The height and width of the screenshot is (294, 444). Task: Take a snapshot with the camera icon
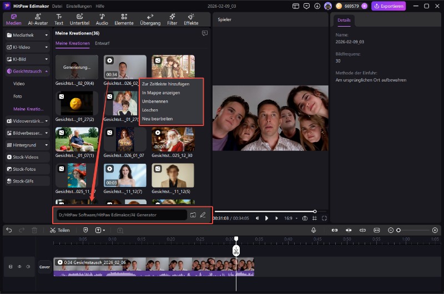[x=305, y=218]
